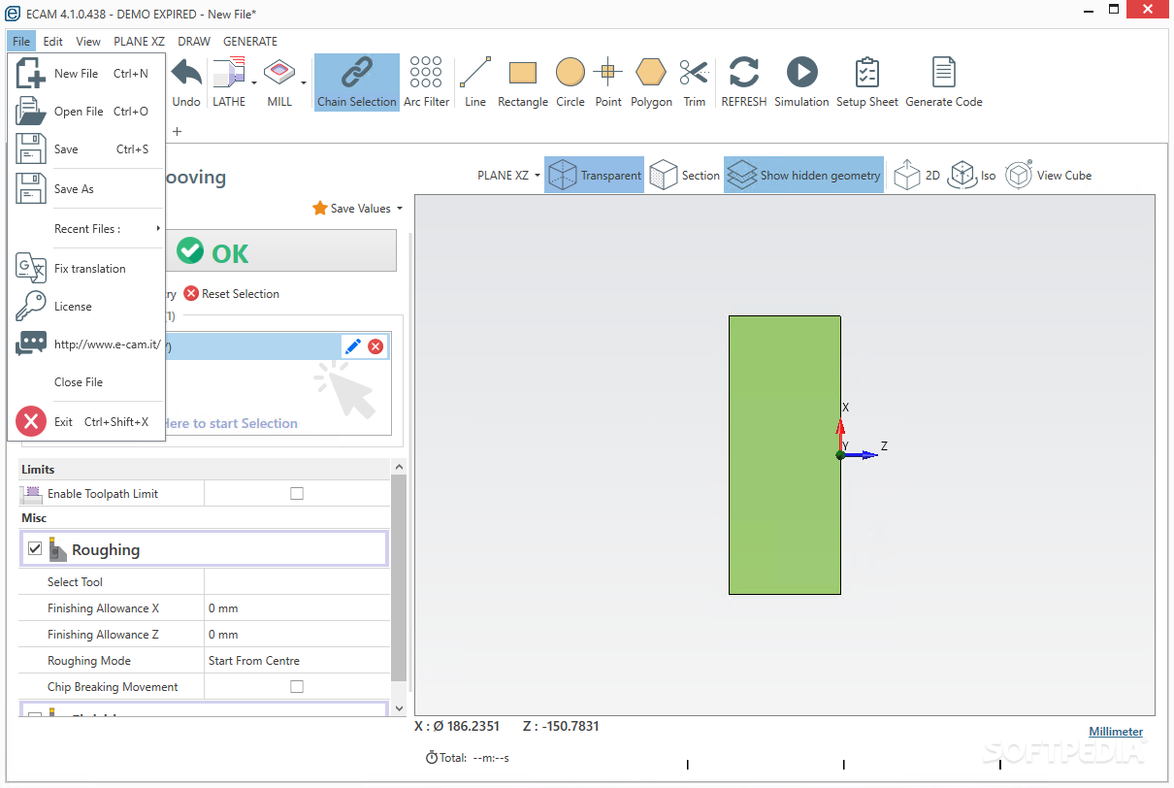Add a new tab with plus button

(x=177, y=131)
